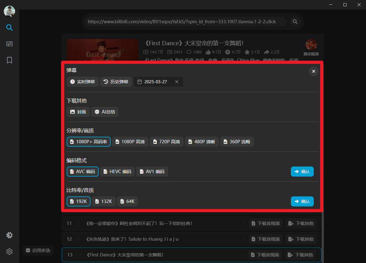The height and width of the screenshot is (263, 366).
Task: Open the date picker showing 2025-03-27
Action: 156,81
